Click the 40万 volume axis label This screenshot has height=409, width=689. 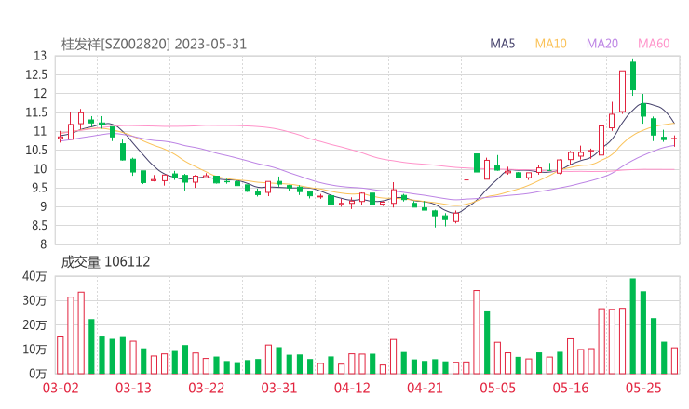pos(35,276)
